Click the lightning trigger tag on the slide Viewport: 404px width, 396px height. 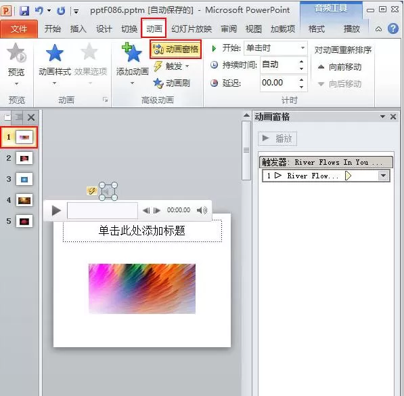point(92,191)
